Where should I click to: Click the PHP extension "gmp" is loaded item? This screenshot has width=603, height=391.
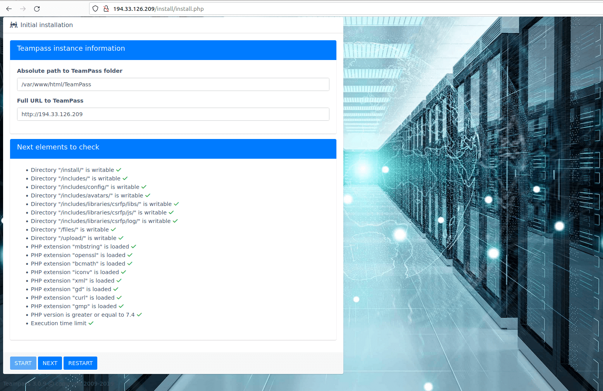[x=73, y=306]
